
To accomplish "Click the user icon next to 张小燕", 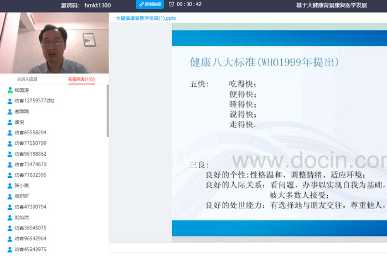I will tap(9, 186).
